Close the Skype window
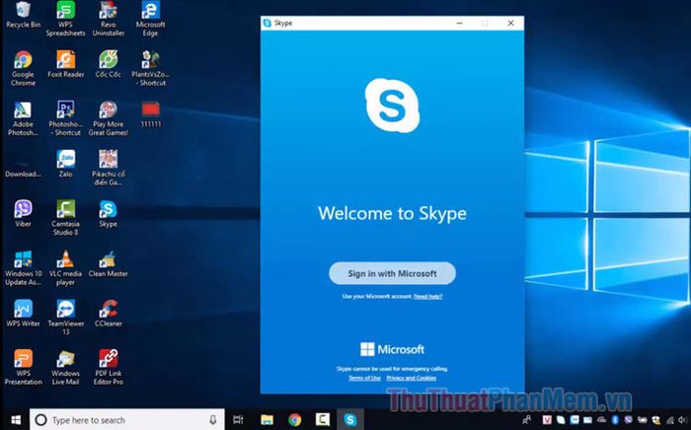This screenshot has width=691, height=430. pos(510,23)
